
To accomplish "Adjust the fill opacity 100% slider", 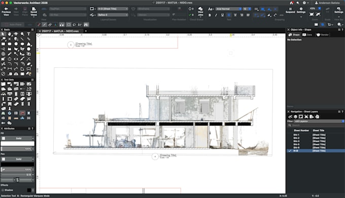I will pos(16,148).
